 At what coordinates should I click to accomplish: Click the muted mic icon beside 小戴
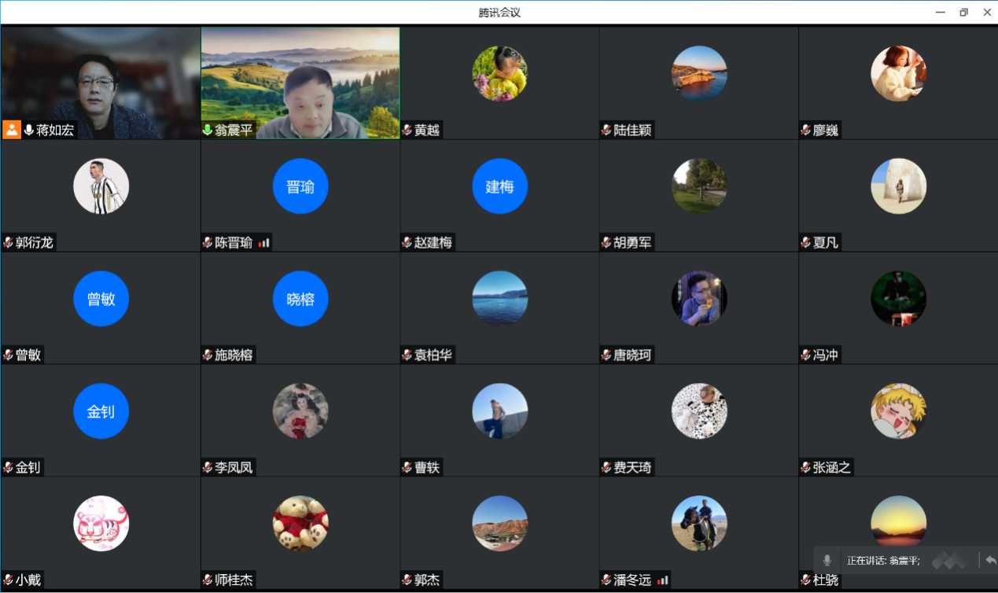coord(8,580)
